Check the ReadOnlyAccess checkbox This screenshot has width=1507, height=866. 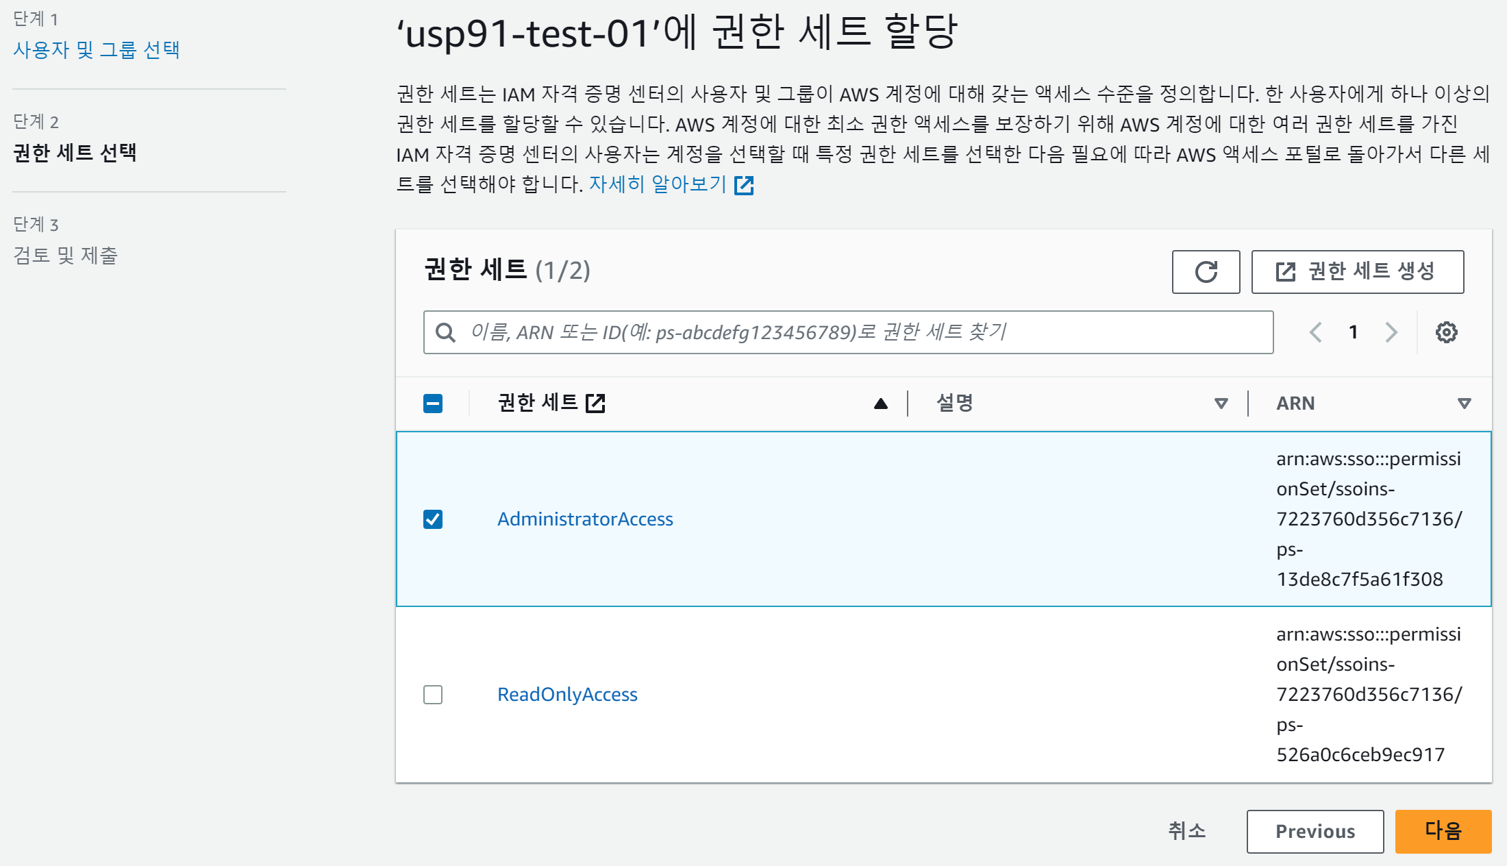tap(433, 695)
